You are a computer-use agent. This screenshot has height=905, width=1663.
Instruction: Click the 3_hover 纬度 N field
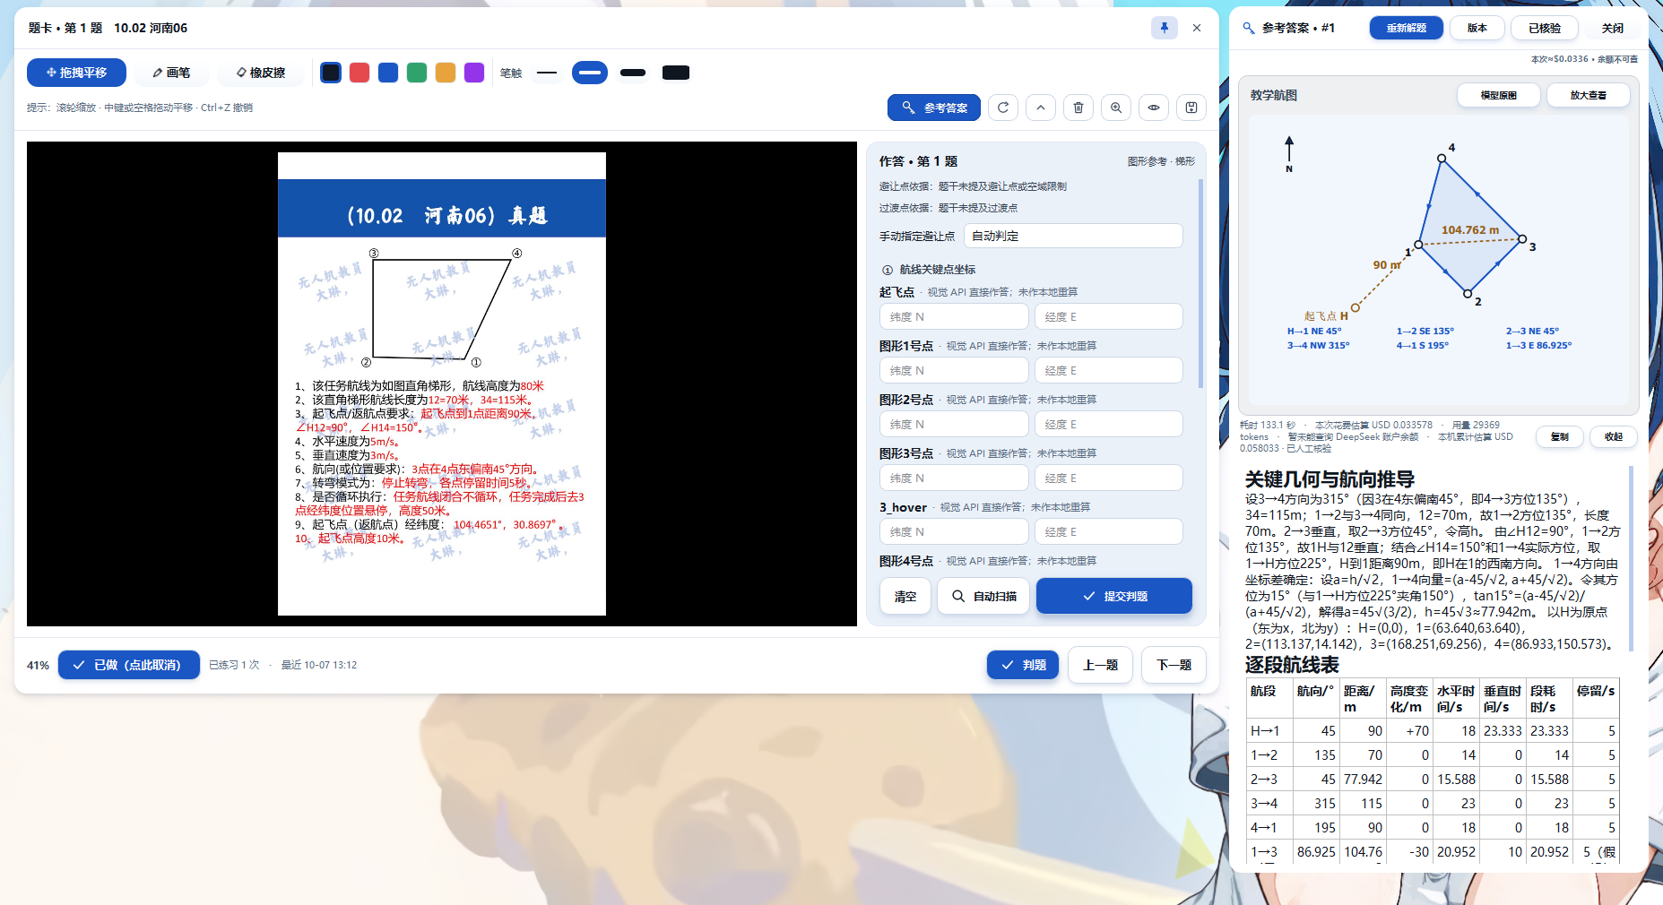(x=954, y=531)
